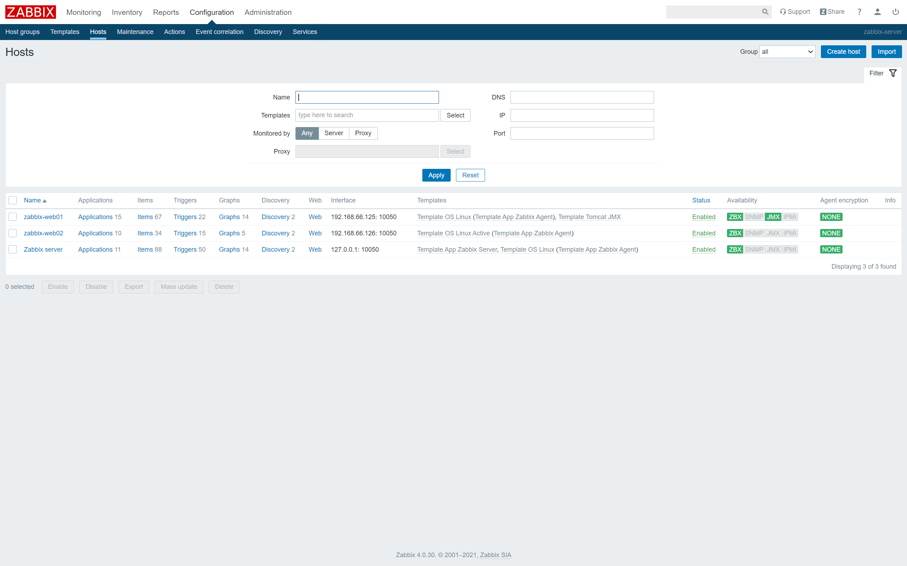Open Web scenarios for zabbix-web01
This screenshot has height=566, width=907.
315,217
